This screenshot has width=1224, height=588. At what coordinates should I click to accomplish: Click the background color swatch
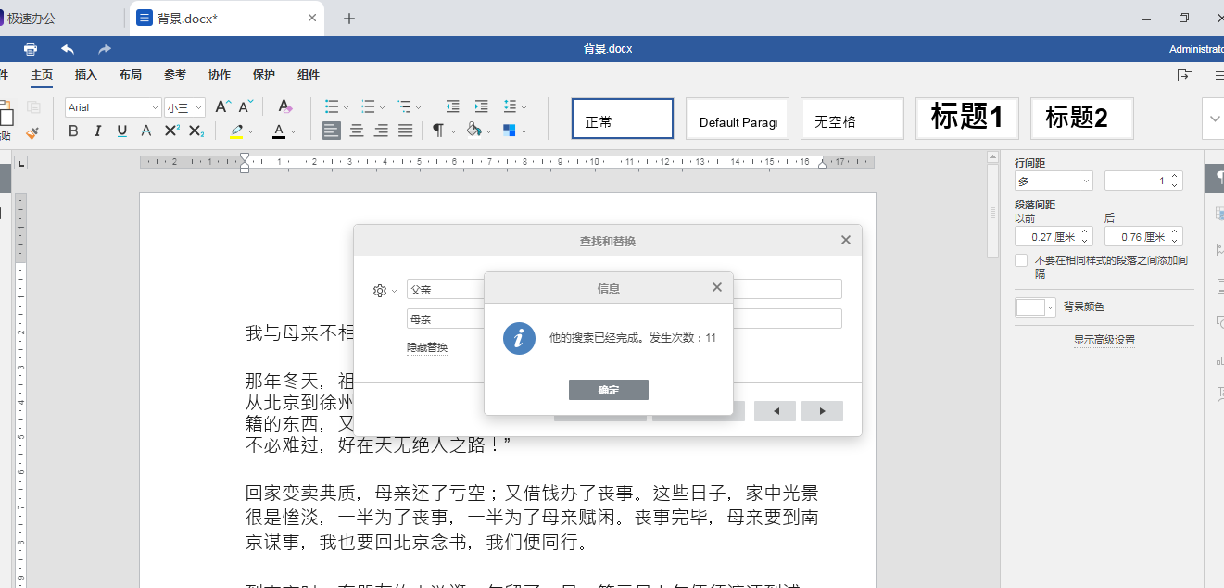click(1029, 307)
